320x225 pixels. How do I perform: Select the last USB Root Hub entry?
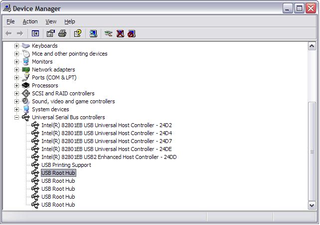click(x=58, y=205)
